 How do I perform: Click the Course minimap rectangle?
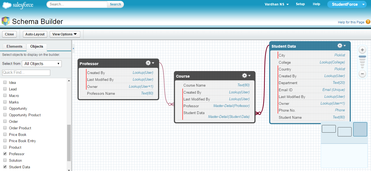(345, 132)
